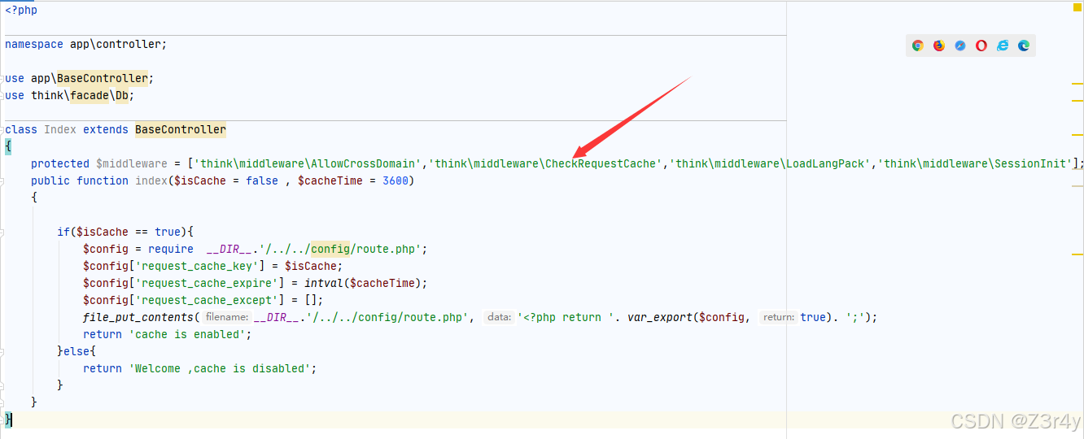Collapse the use imports fold marker
The width and height of the screenshot is (1084, 439).
tap(2, 79)
